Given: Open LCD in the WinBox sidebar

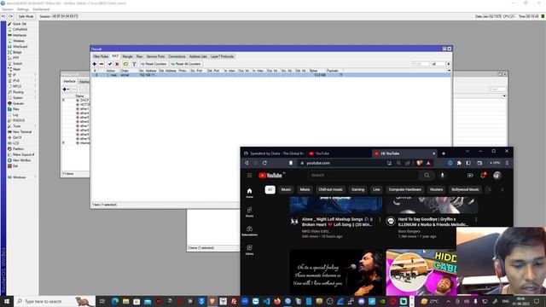Looking at the screenshot, I should [15, 143].
